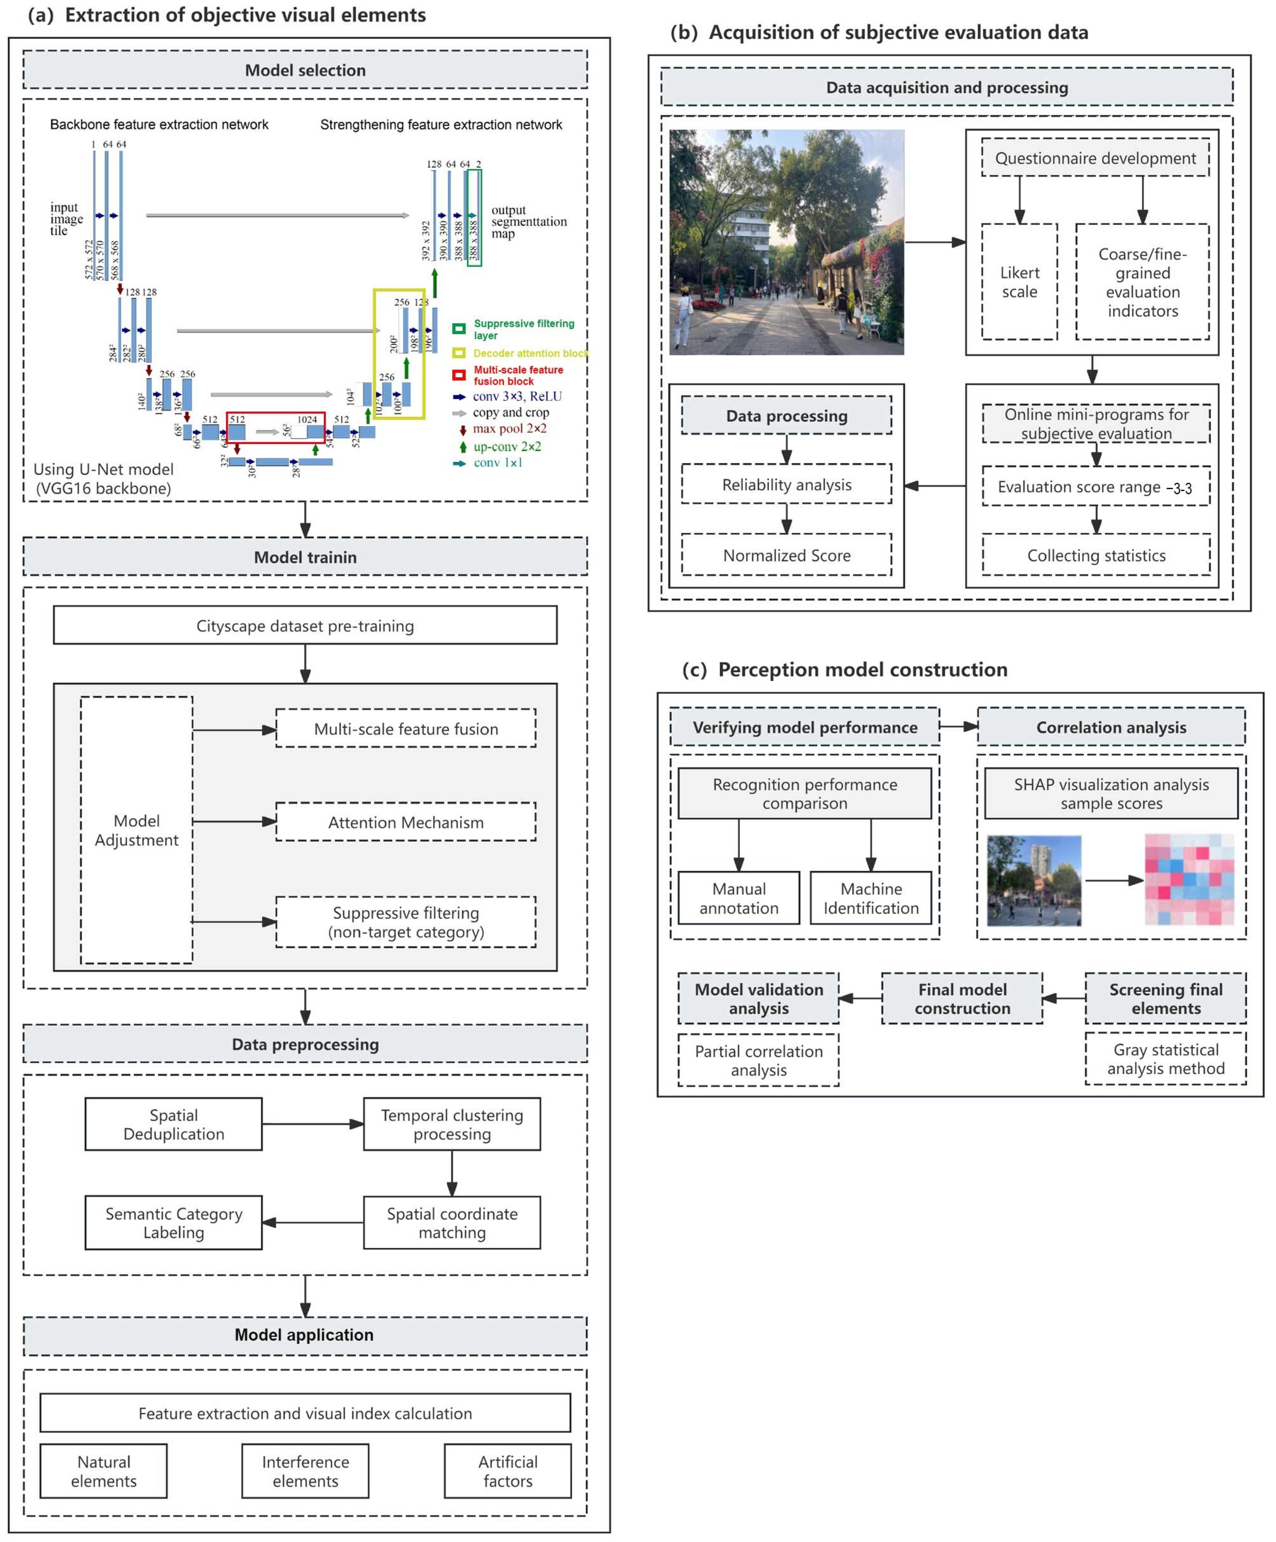Click the green up-conv 2×2 legend arrow

463,447
